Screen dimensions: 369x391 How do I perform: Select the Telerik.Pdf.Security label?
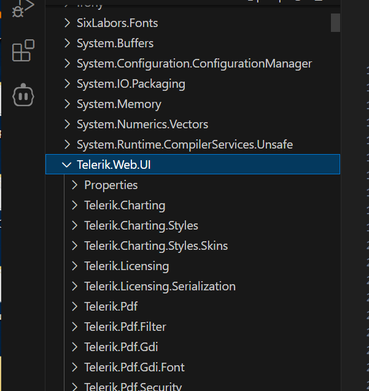point(133,387)
